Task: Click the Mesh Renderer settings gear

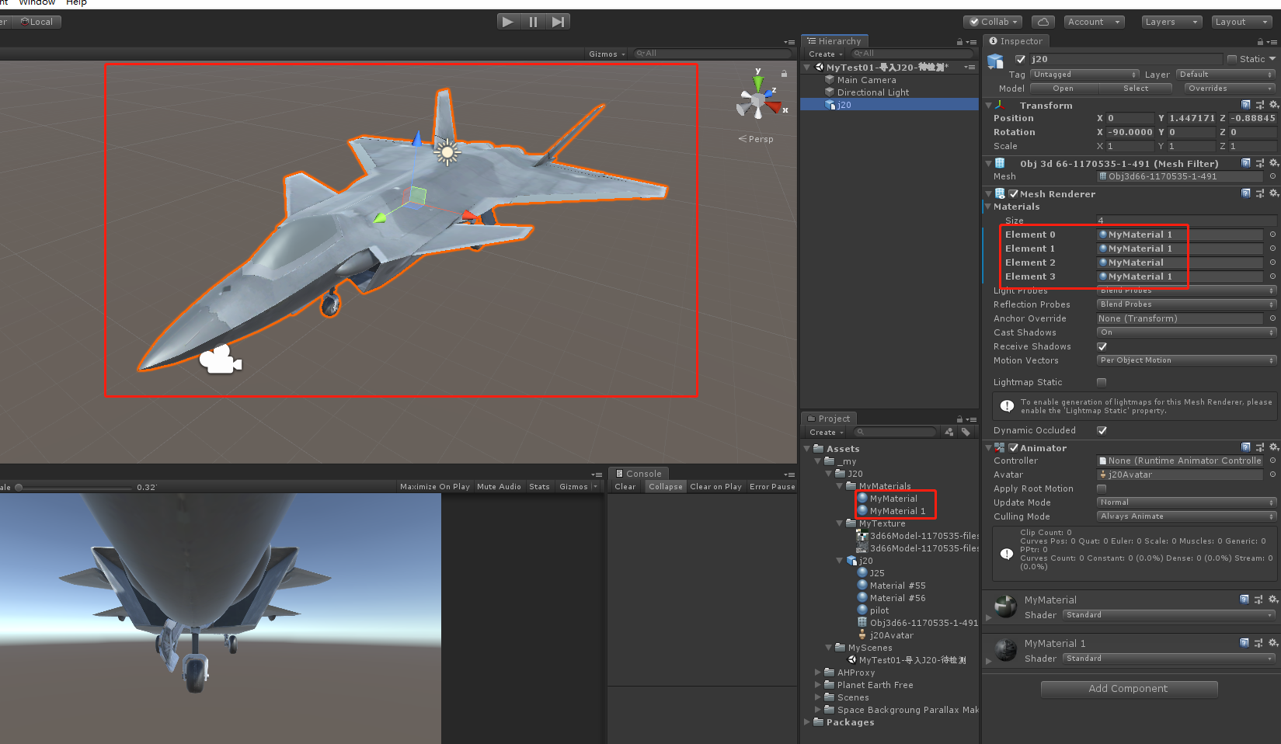Action: tap(1274, 193)
